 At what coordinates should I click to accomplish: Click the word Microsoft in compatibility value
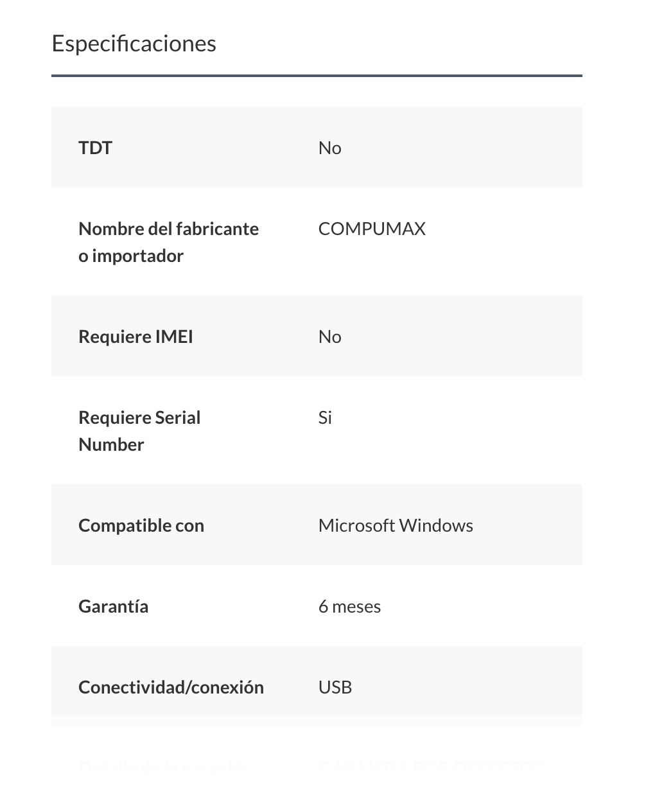pyautogui.click(x=356, y=525)
